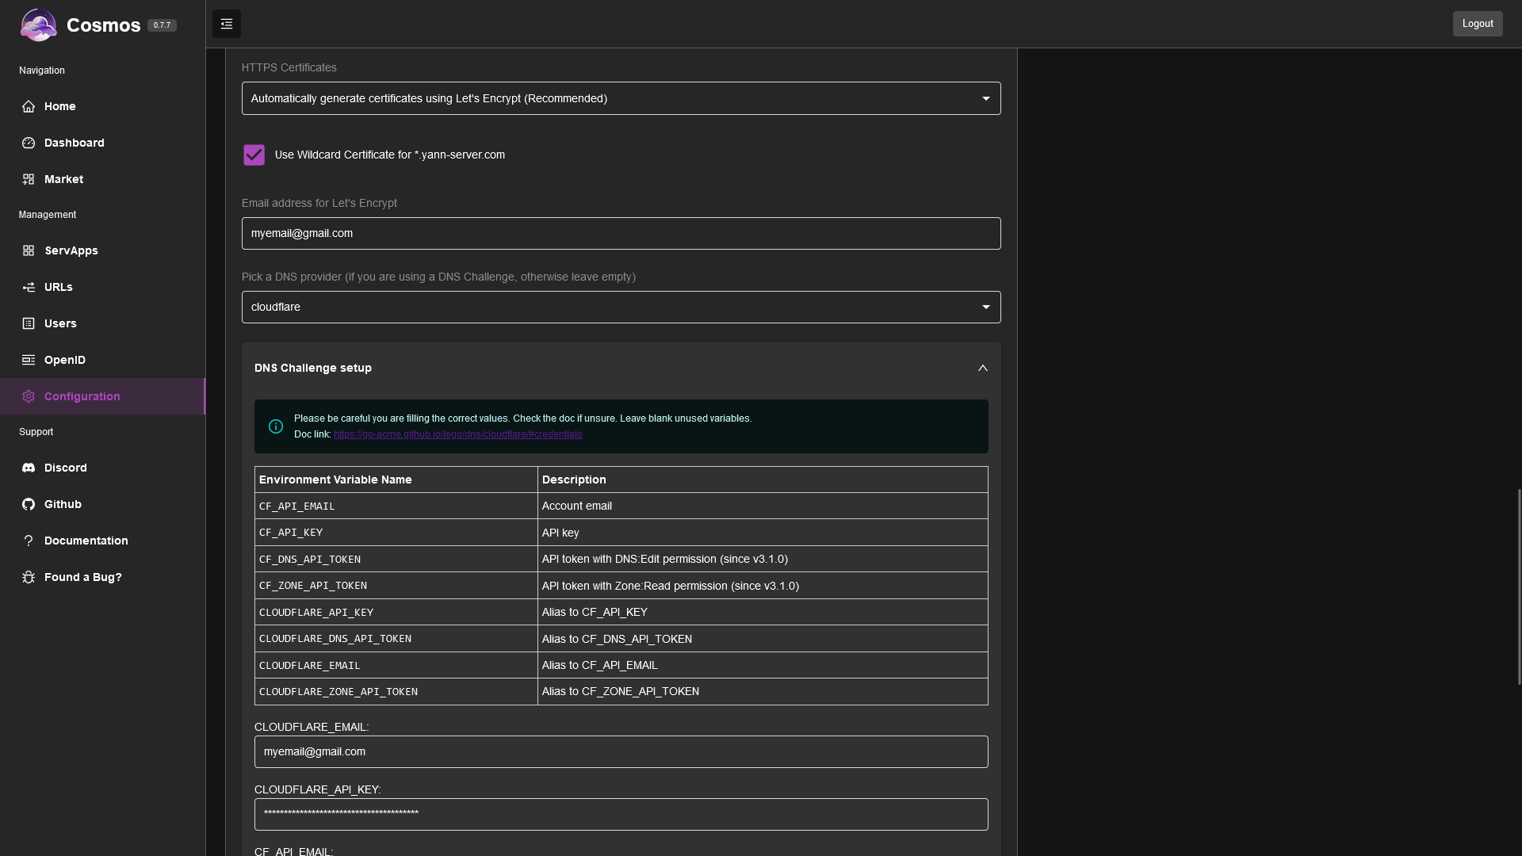Click the Let's Encrypt email address field
The image size is (1522, 856).
pyautogui.click(x=621, y=233)
